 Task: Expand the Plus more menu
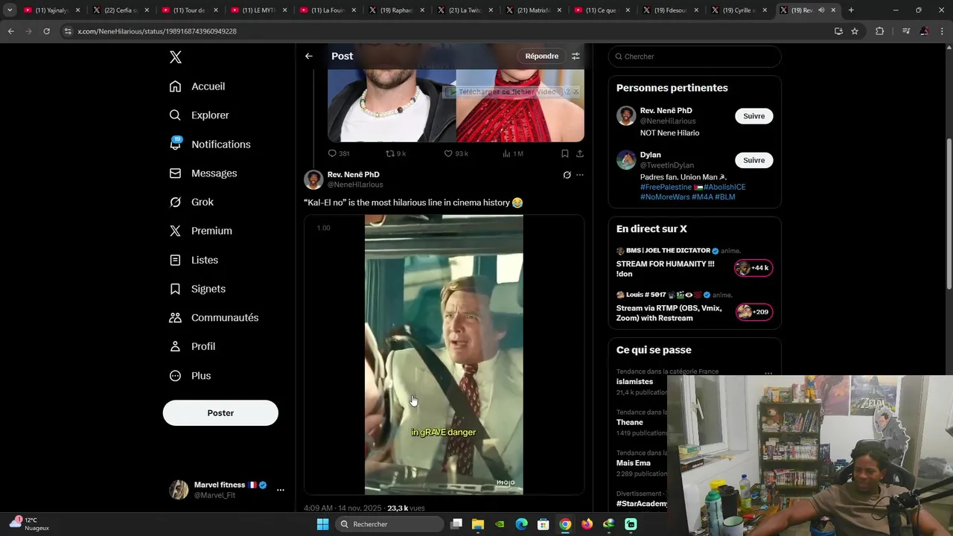190,376
